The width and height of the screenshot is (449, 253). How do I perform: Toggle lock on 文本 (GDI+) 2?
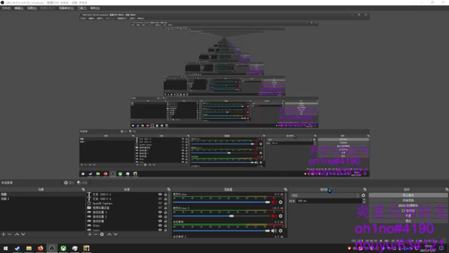(166, 195)
